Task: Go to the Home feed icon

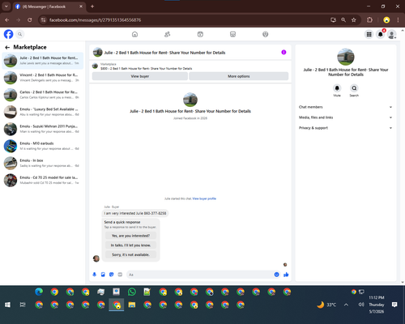Action: pos(134,34)
